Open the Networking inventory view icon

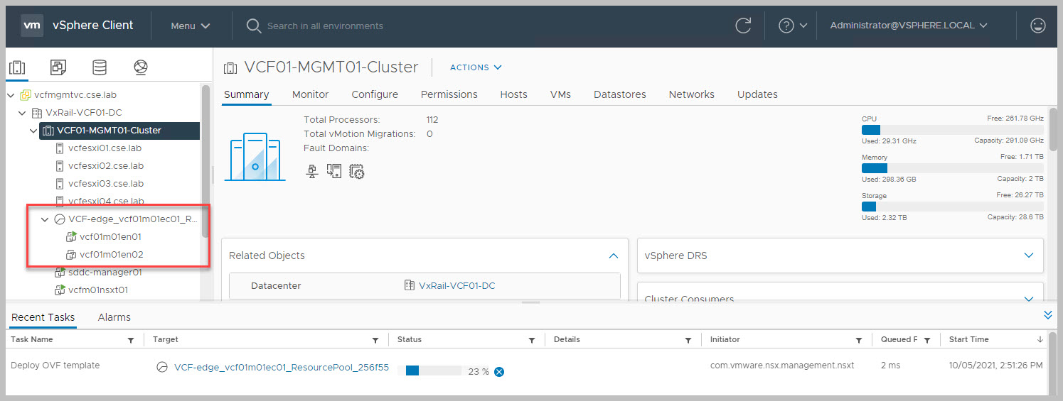coord(141,67)
